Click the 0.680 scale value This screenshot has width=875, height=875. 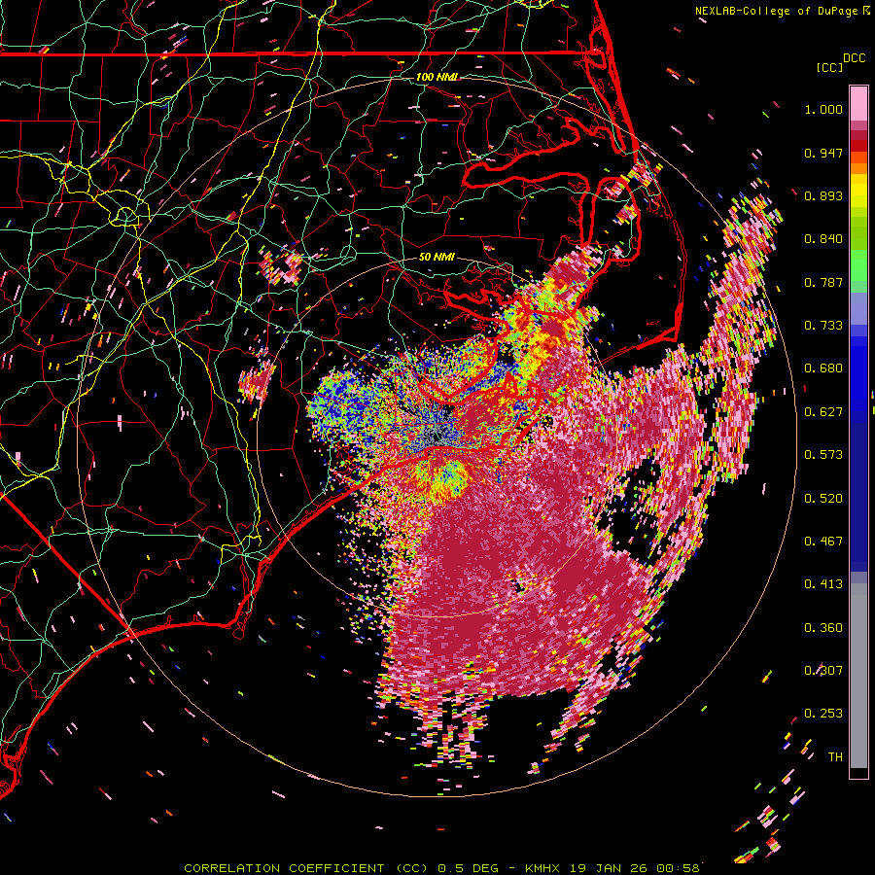tap(823, 368)
